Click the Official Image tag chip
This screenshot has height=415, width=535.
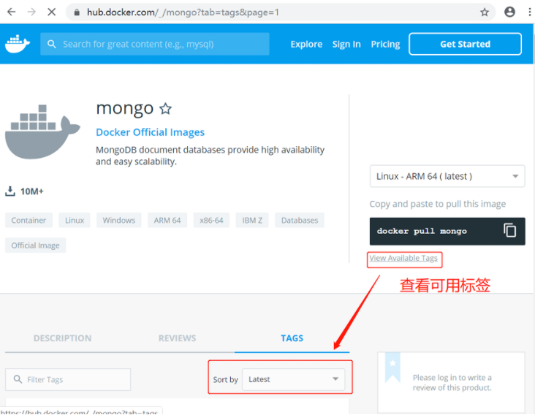[x=36, y=245]
